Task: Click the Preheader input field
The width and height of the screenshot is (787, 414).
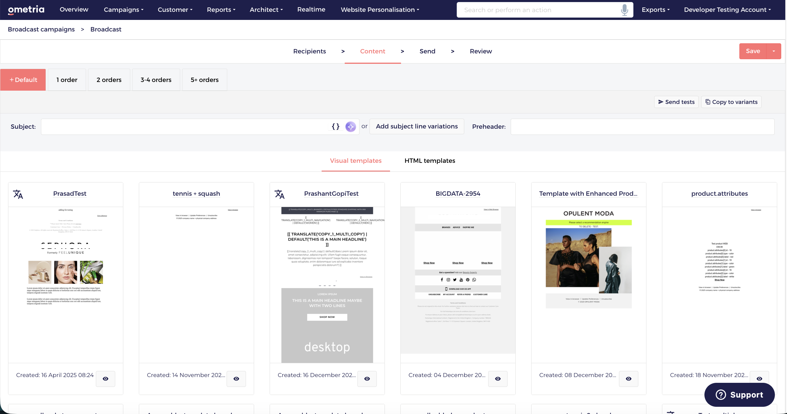Action: [642, 126]
